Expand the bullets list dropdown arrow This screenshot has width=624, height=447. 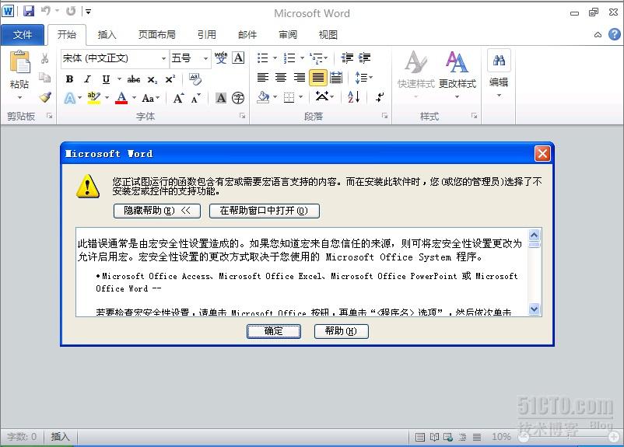pos(275,58)
